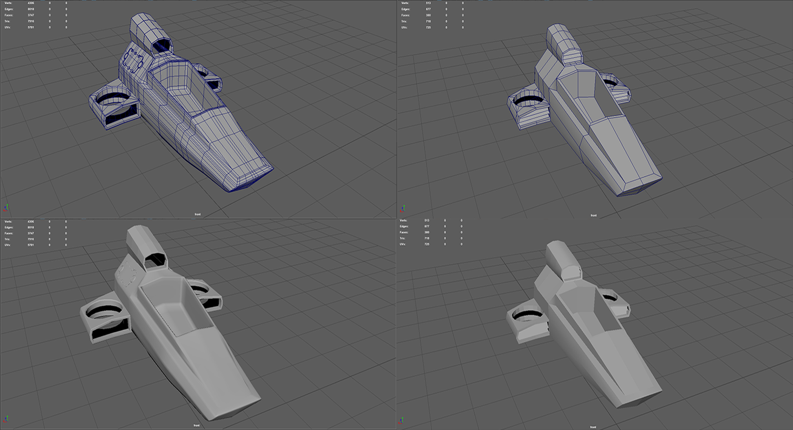Click the axis gizmo in bottom-left viewport
The width and height of the screenshot is (793, 430).
6,420
